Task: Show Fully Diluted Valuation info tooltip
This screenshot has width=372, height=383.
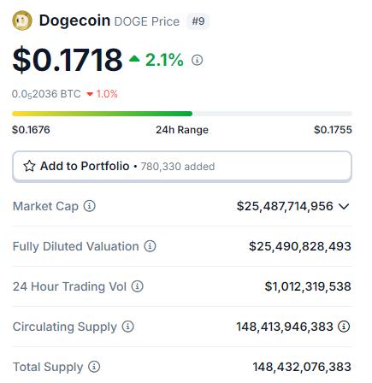Action: click(x=150, y=246)
